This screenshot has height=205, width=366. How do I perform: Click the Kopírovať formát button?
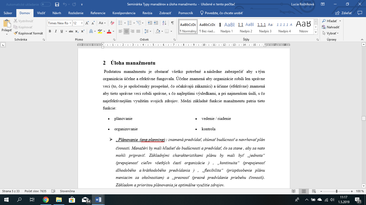point(28,33)
